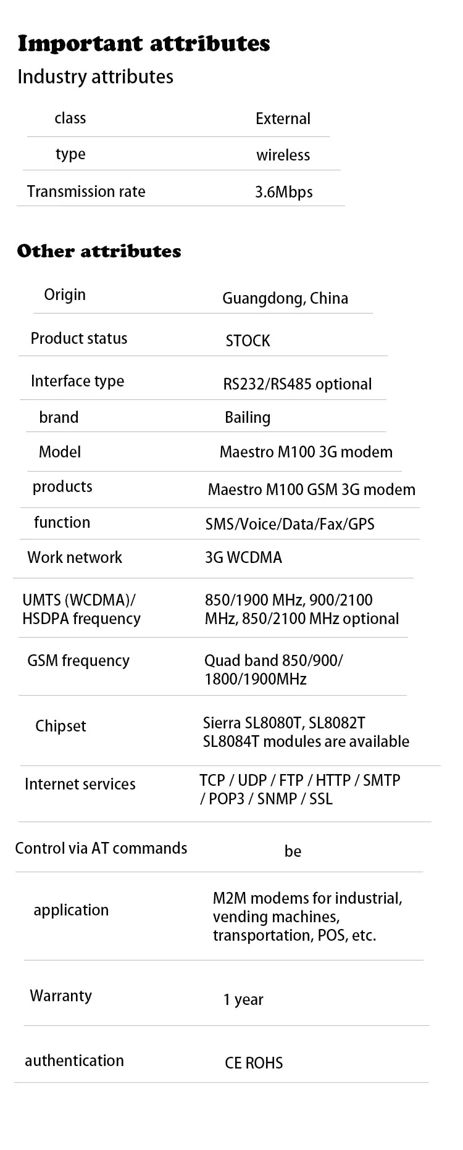The image size is (463, 1150).
Task: Click the TCP / UDP / FTP services text
Action: 299,790
